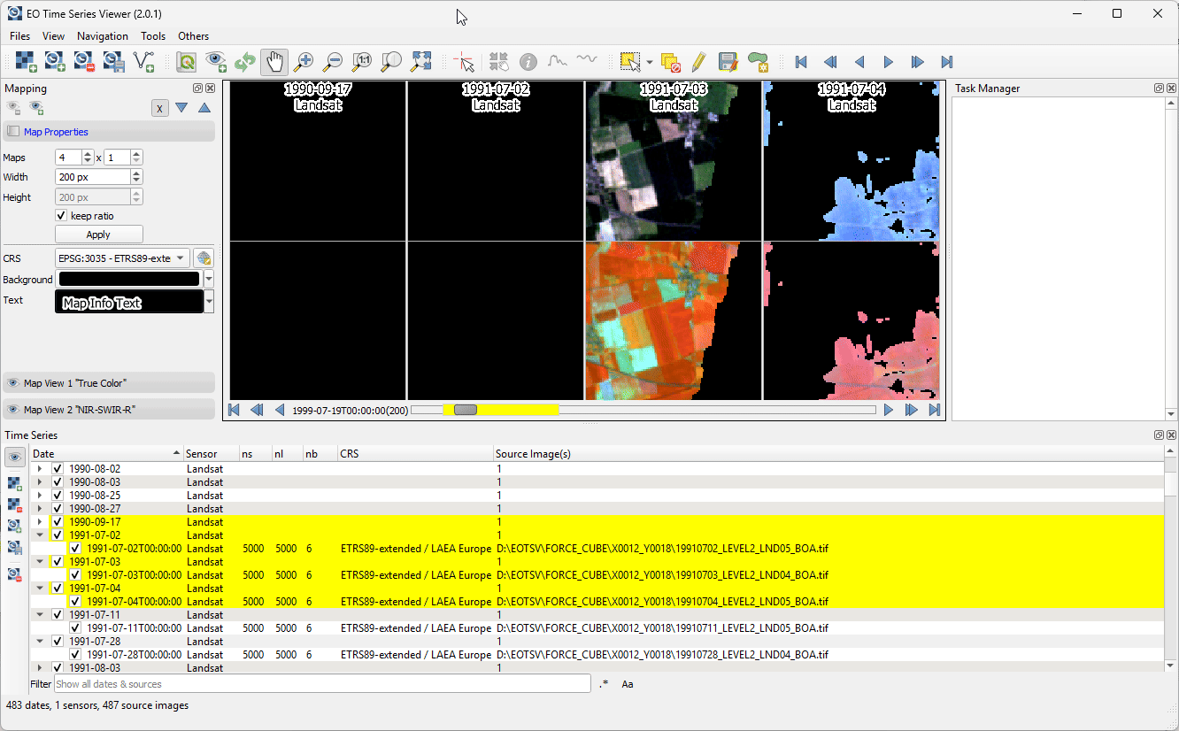Click the Aa case sensitivity button

pos(628,684)
